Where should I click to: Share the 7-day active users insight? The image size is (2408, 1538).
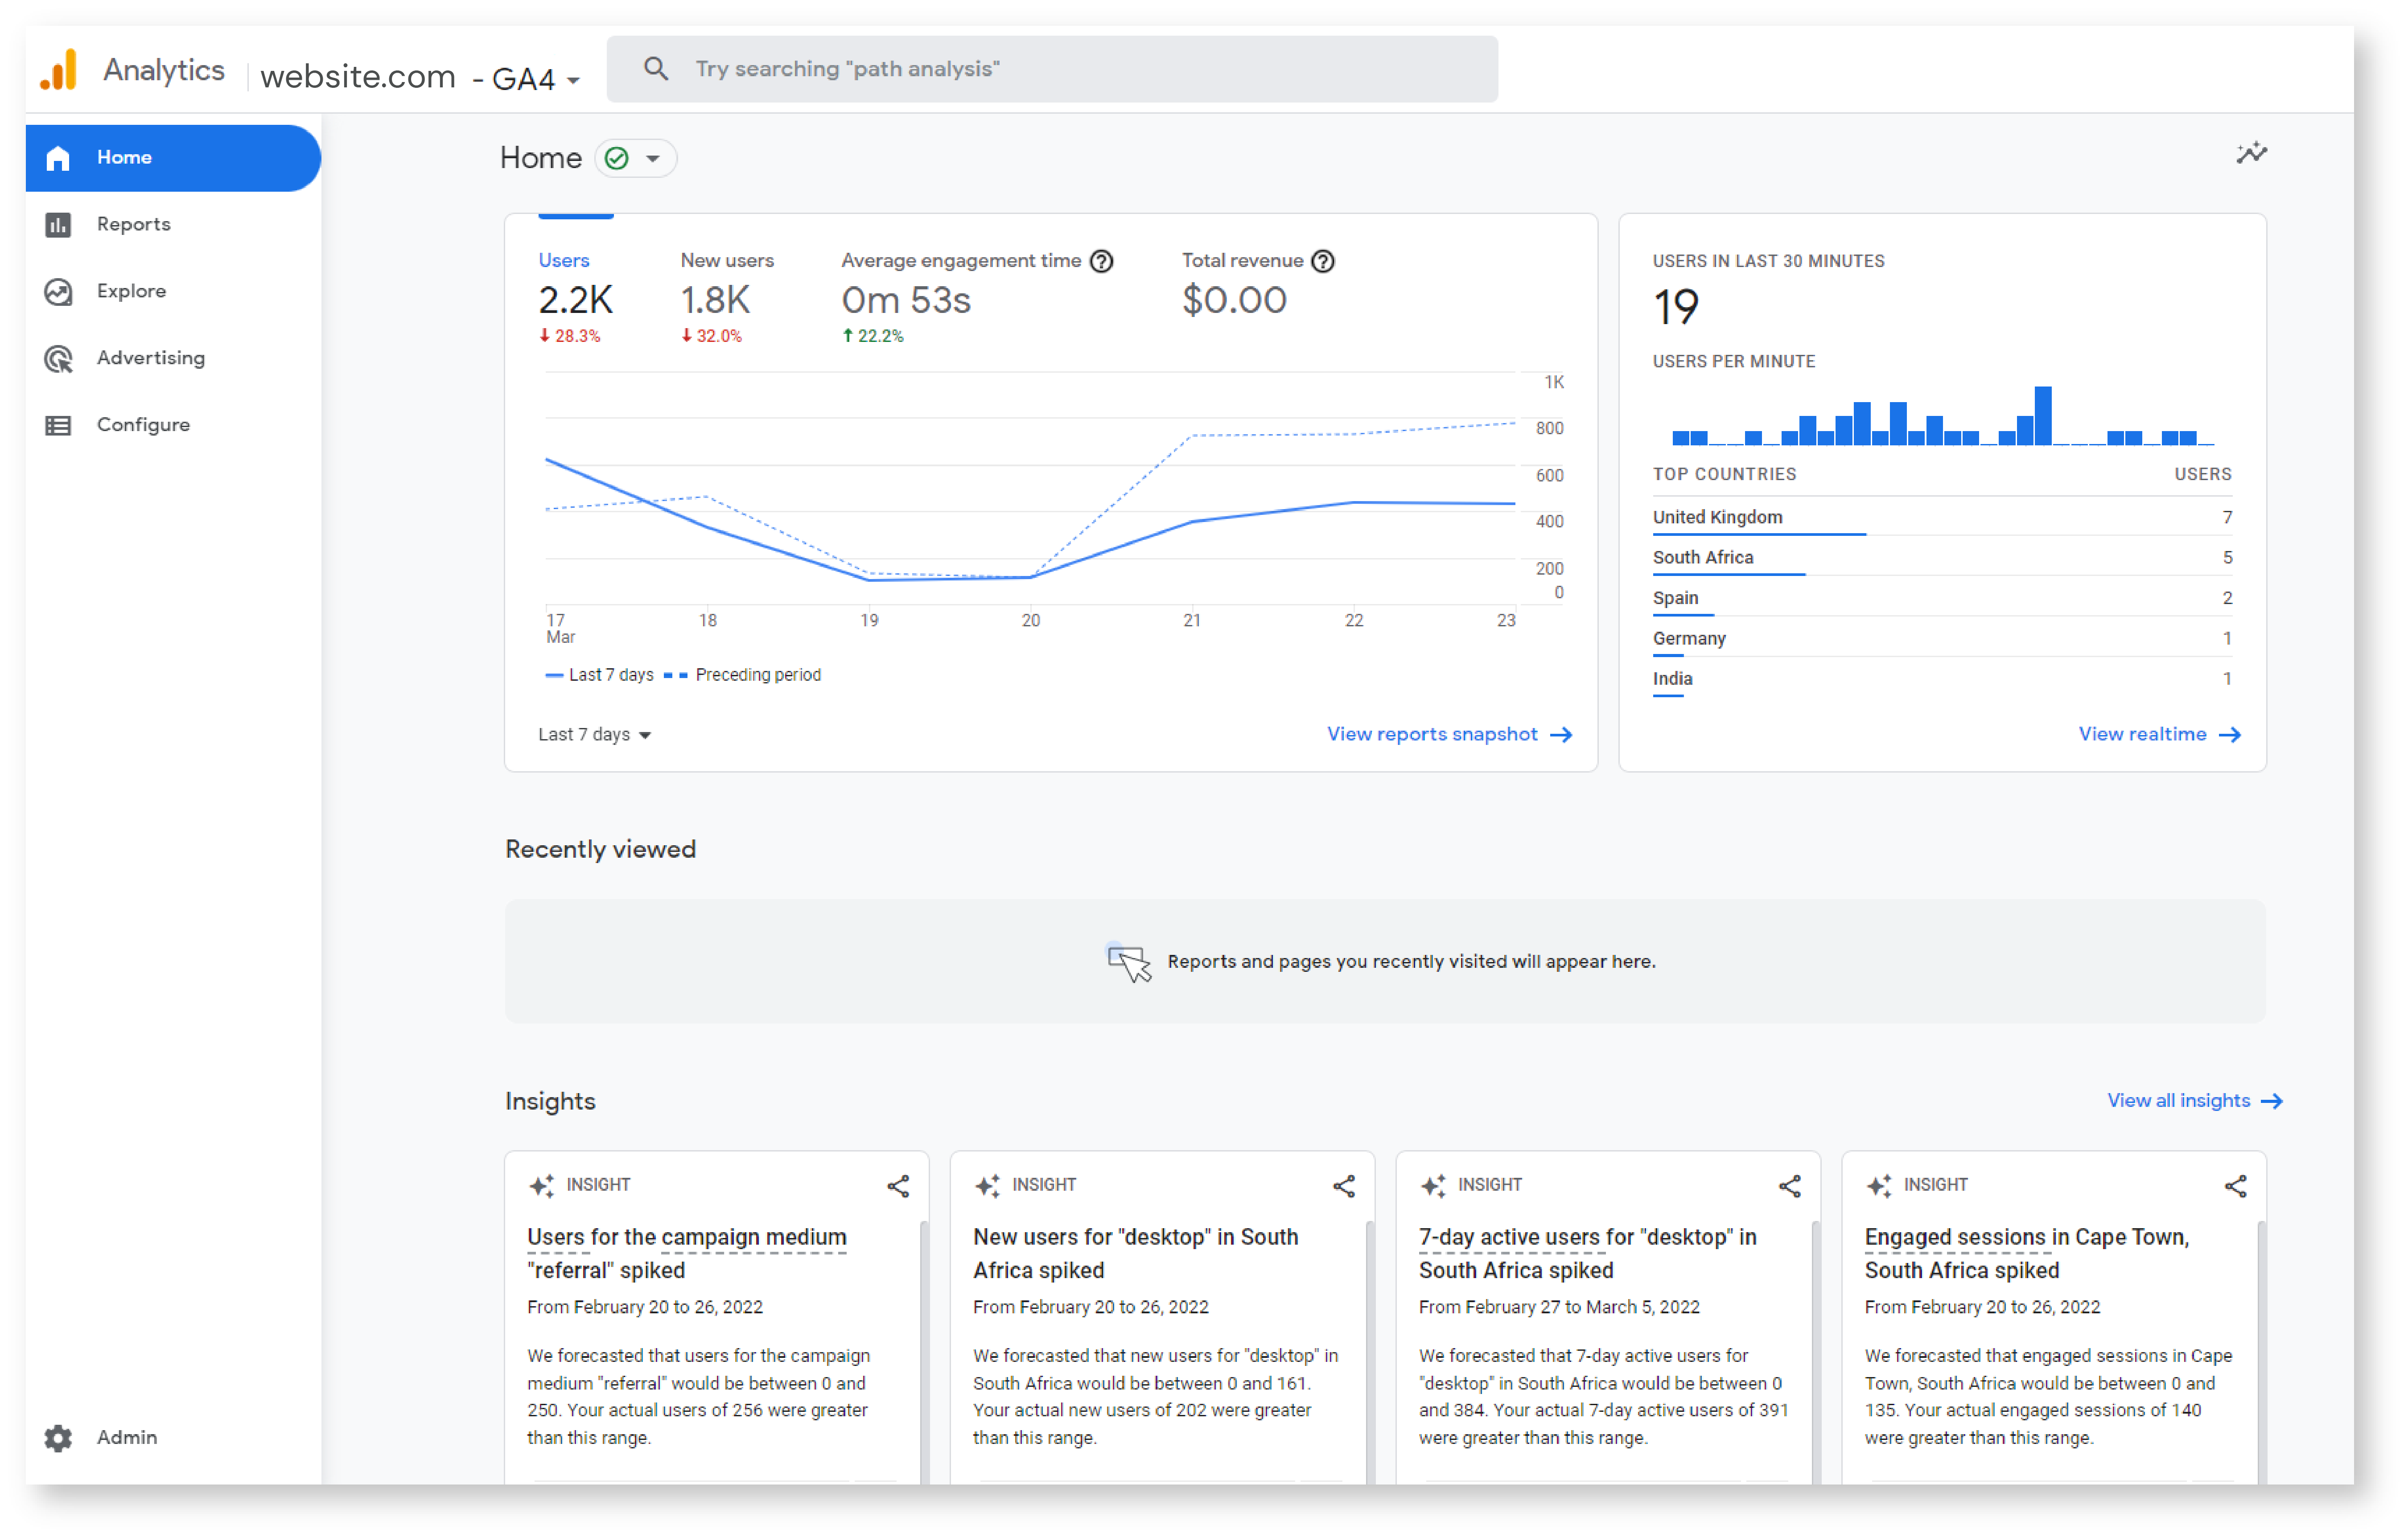[1789, 1186]
